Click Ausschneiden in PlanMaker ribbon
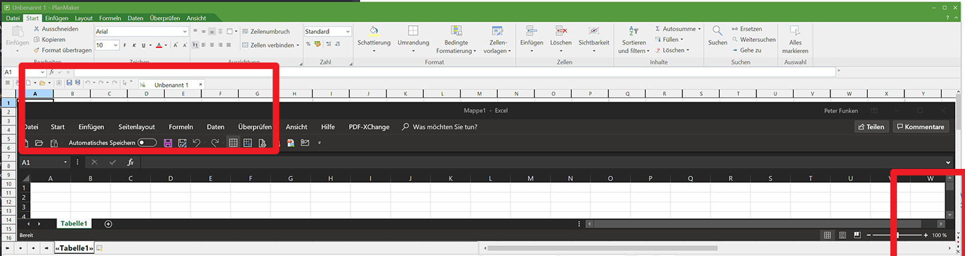Image resolution: width=965 pixels, height=256 pixels. coord(55,29)
